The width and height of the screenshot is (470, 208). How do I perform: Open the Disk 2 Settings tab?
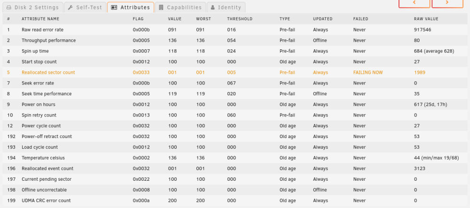(x=33, y=8)
